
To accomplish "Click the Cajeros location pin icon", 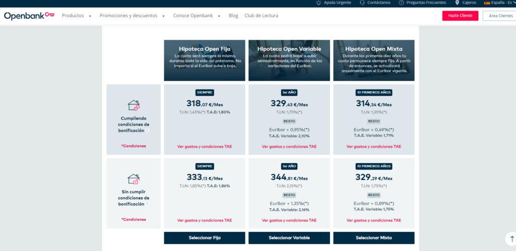I will click(x=457, y=3).
